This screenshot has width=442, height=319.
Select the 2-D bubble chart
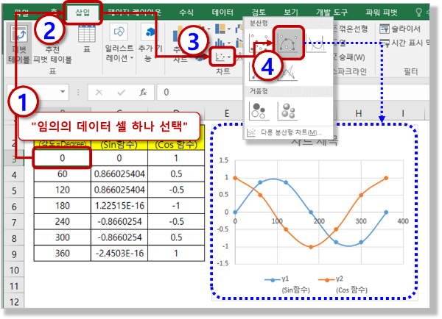[x=259, y=111]
